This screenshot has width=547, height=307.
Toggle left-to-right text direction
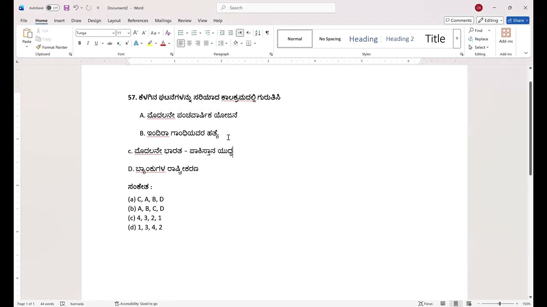tap(240, 33)
